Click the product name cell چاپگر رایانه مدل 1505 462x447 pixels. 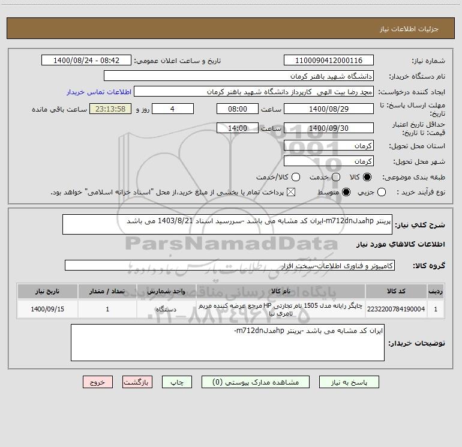point(281,309)
